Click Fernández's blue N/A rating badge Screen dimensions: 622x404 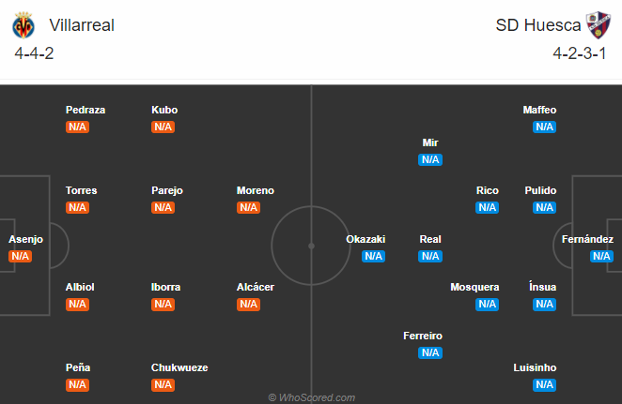pyautogui.click(x=601, y=257)
